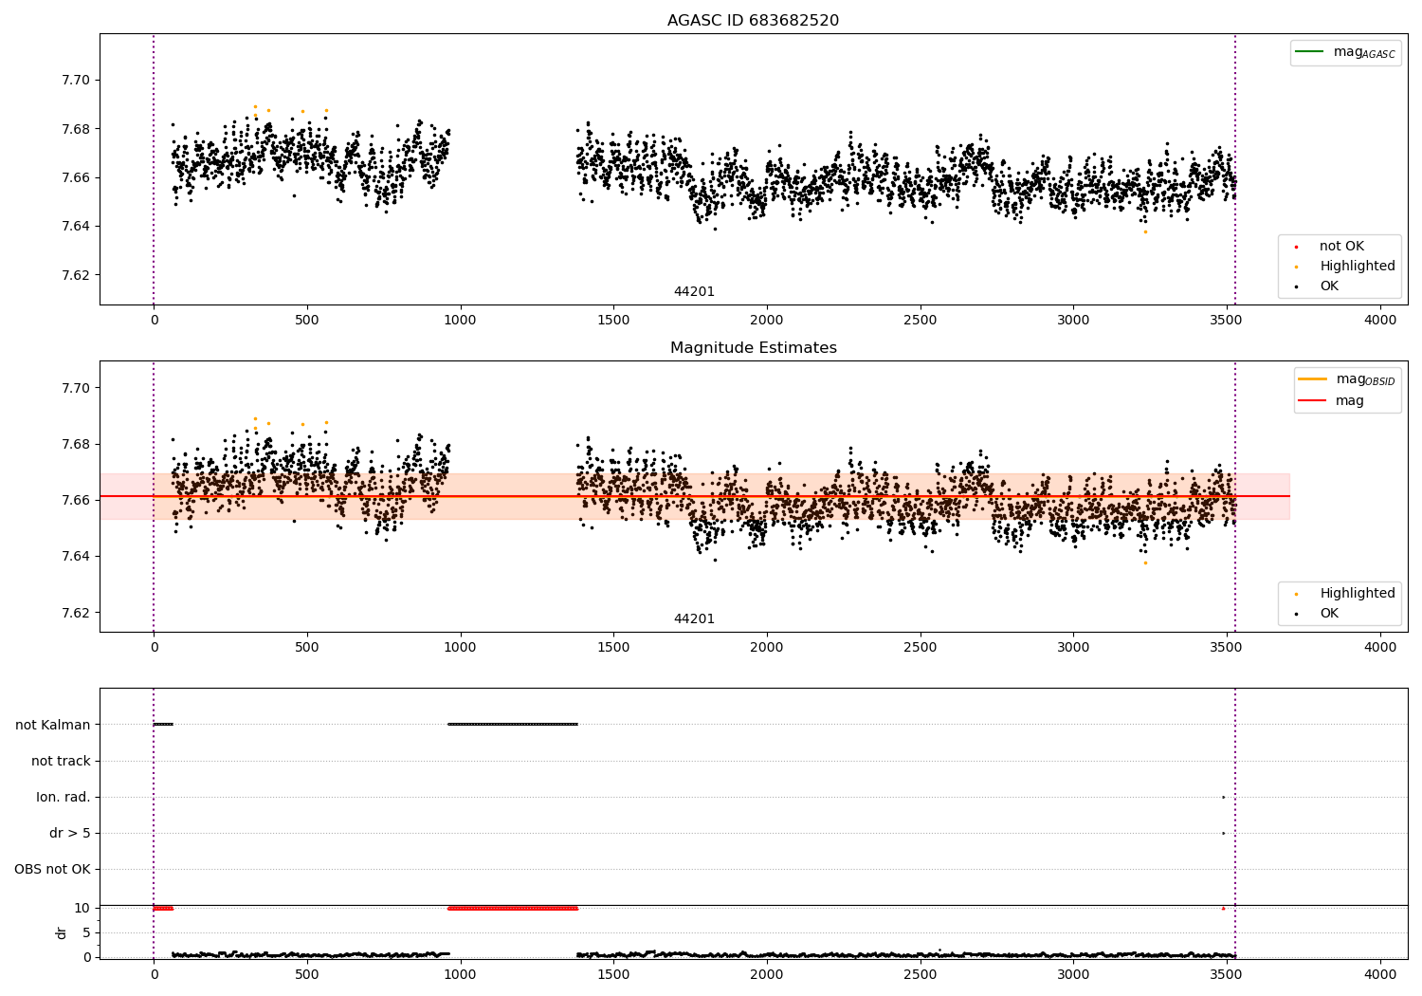Screen dimensions: 1422x996
Task: Click the 'Ion. rad.' row label
Action: tap(64, 797)
